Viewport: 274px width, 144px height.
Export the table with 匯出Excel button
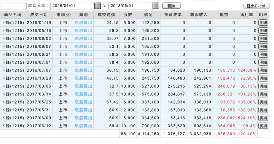coord(256,6)
